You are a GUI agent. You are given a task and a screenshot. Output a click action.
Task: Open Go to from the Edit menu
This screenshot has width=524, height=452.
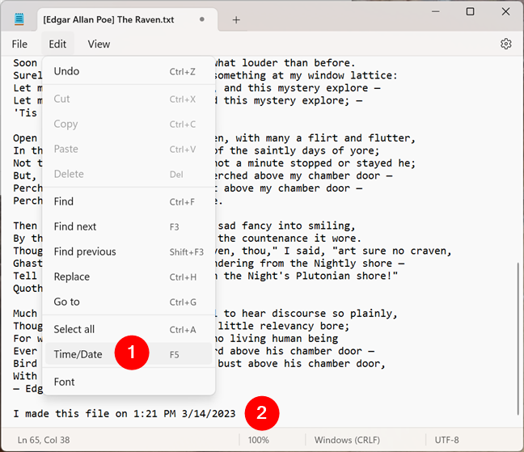(129, 302)
